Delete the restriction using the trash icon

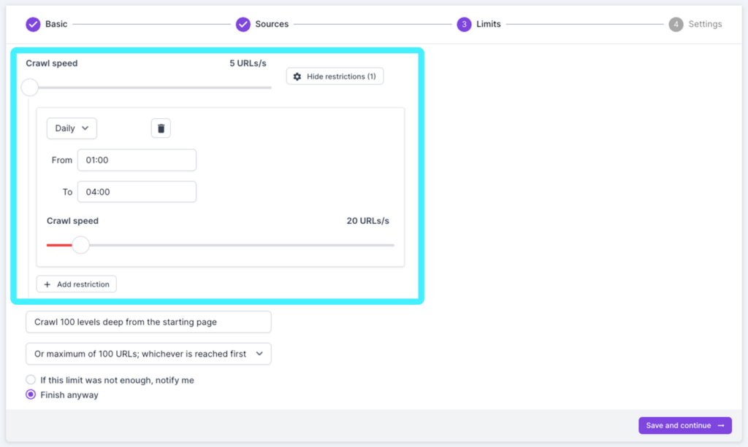pos(160,128)
